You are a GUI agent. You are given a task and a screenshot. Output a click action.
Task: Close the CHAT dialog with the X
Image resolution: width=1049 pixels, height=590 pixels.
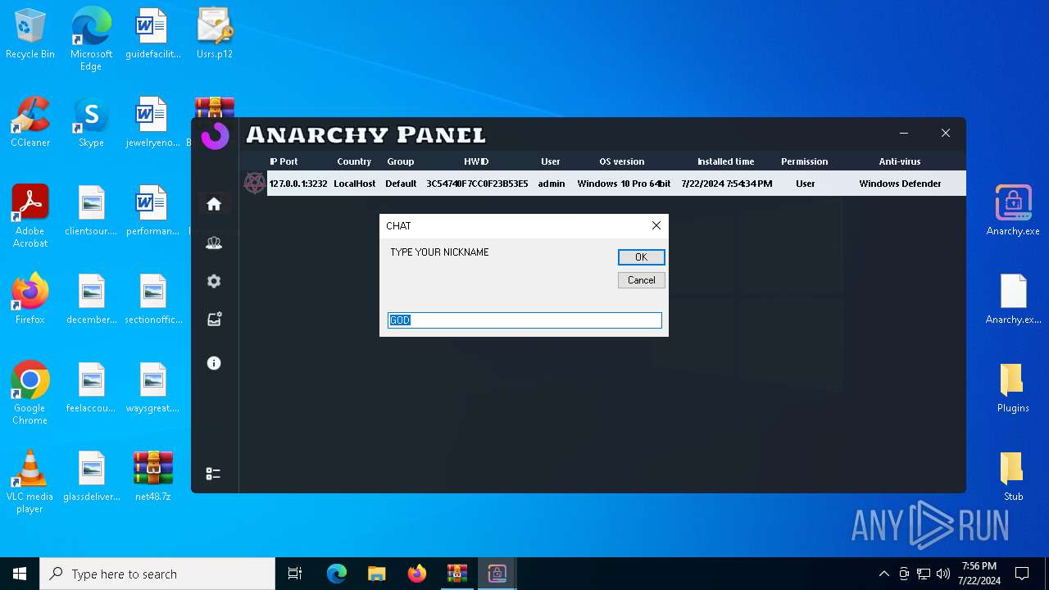656,225
